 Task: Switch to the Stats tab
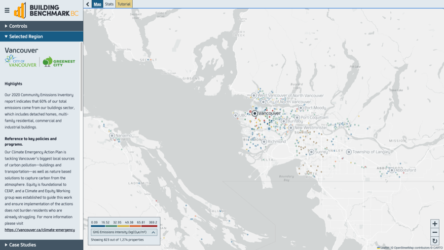pyautogui.click(x=110, y=4)
